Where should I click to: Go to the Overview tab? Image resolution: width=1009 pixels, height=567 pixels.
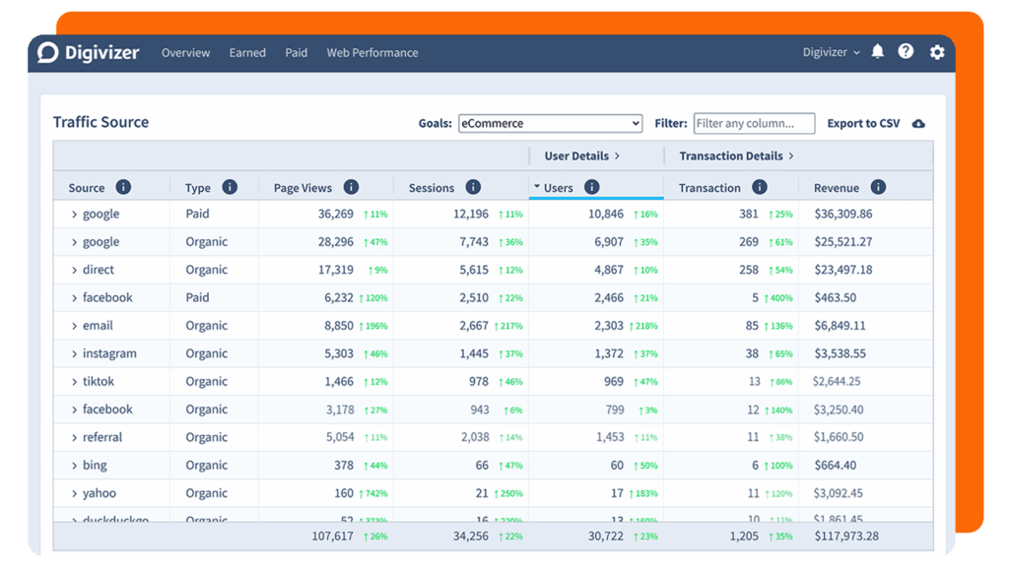tap(186, 53)
